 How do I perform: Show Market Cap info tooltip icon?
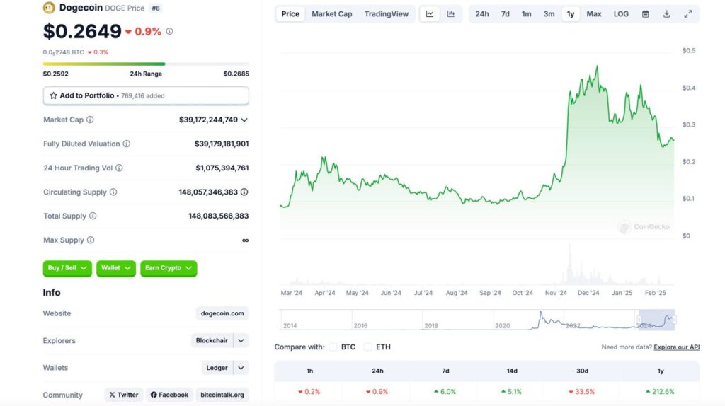click(90, 120)
